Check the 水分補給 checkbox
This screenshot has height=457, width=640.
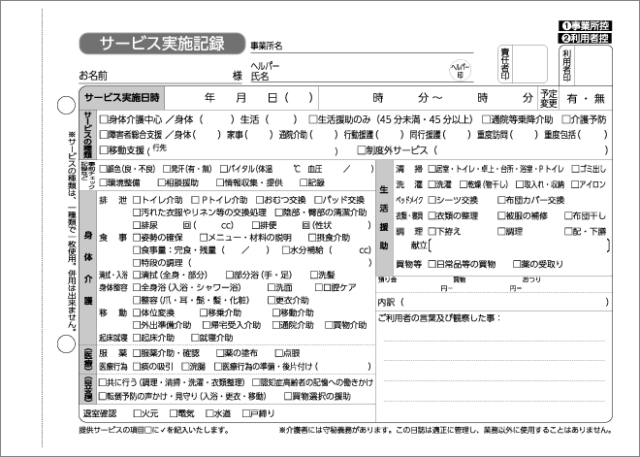[x=286, y=250]
